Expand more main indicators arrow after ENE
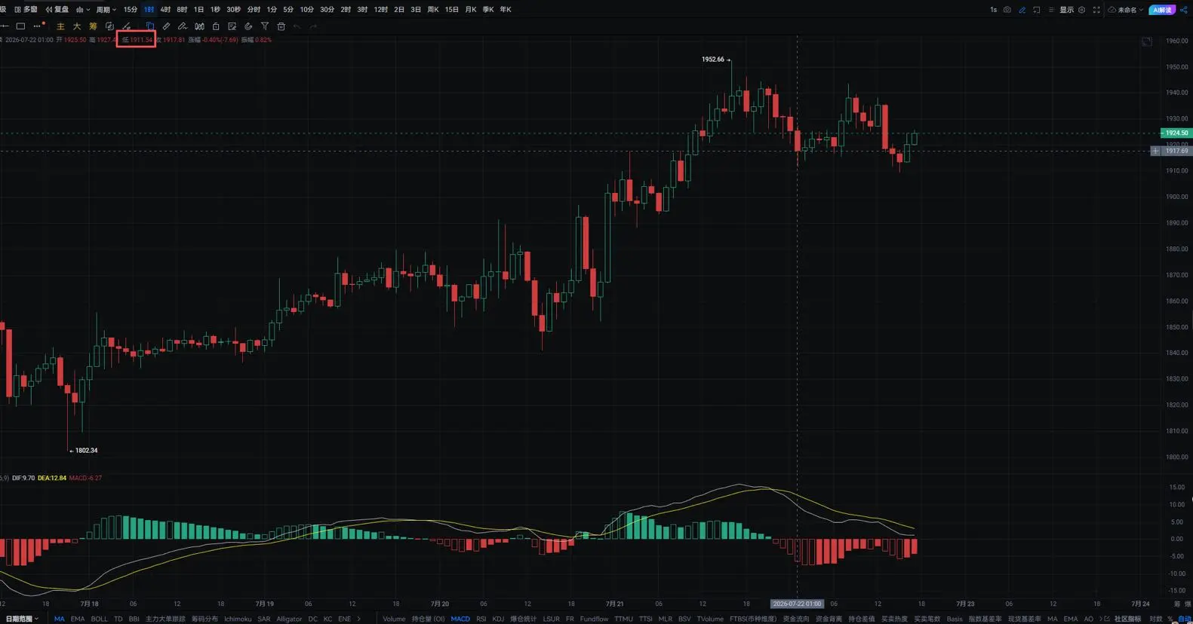The width and height of the screenshot is (1193, 624). pyautogui.click(x=358, y=619)
